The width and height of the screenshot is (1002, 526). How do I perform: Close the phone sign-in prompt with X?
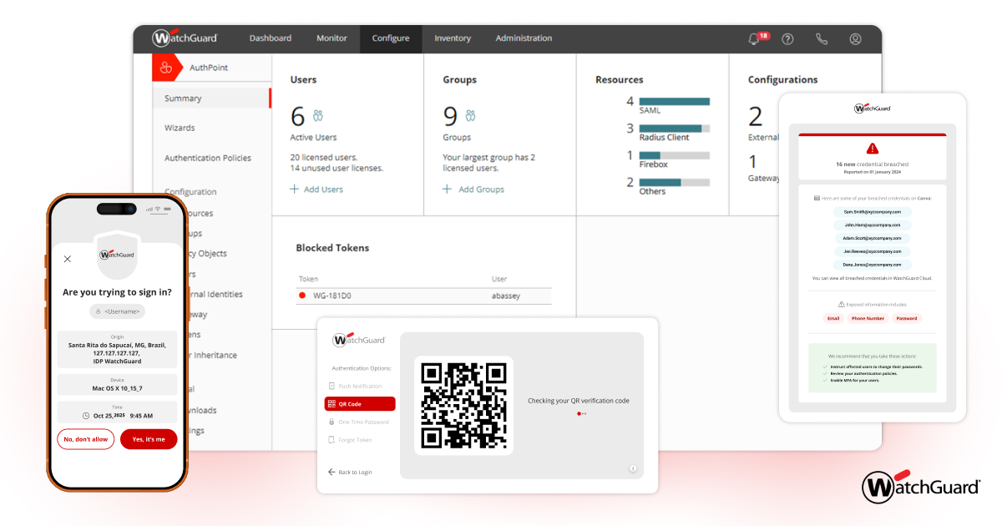point(68,259)
